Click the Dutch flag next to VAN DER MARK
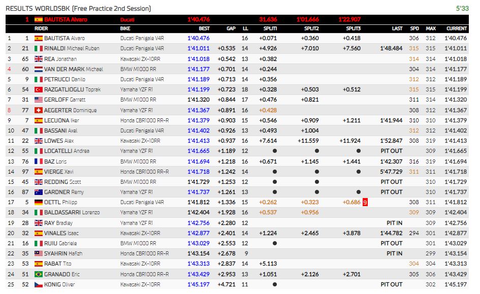Viewport: 480px width, 294px height. [x=39, y=69]
